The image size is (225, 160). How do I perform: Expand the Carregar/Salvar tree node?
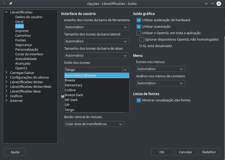[6, 73]
